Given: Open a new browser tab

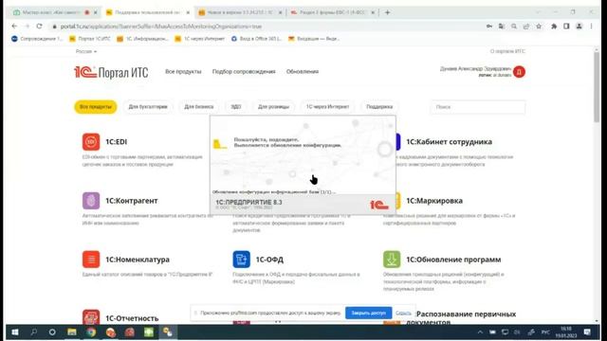Looking at the screenshot, I should (x=387, y=12).
